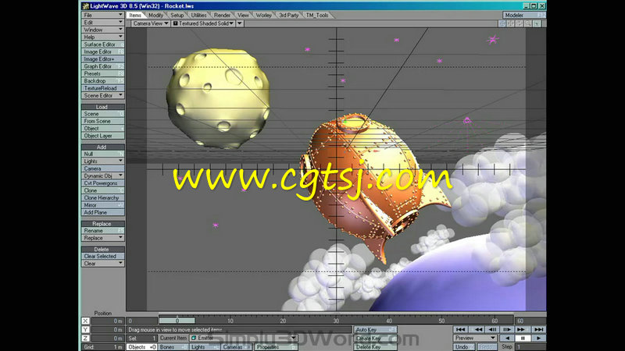Screen dimensions: 625x351
Task: Click Delete Key button
Action: 375,347
